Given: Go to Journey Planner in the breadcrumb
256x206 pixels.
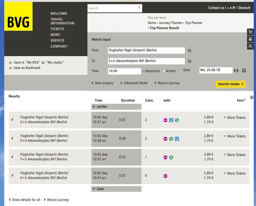Looking at the screenshot, I should 171,23.
